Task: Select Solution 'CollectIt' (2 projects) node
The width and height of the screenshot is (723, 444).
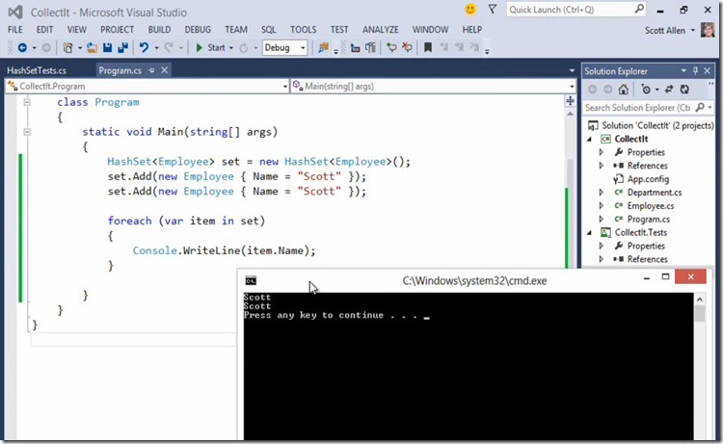Action: 657,125
